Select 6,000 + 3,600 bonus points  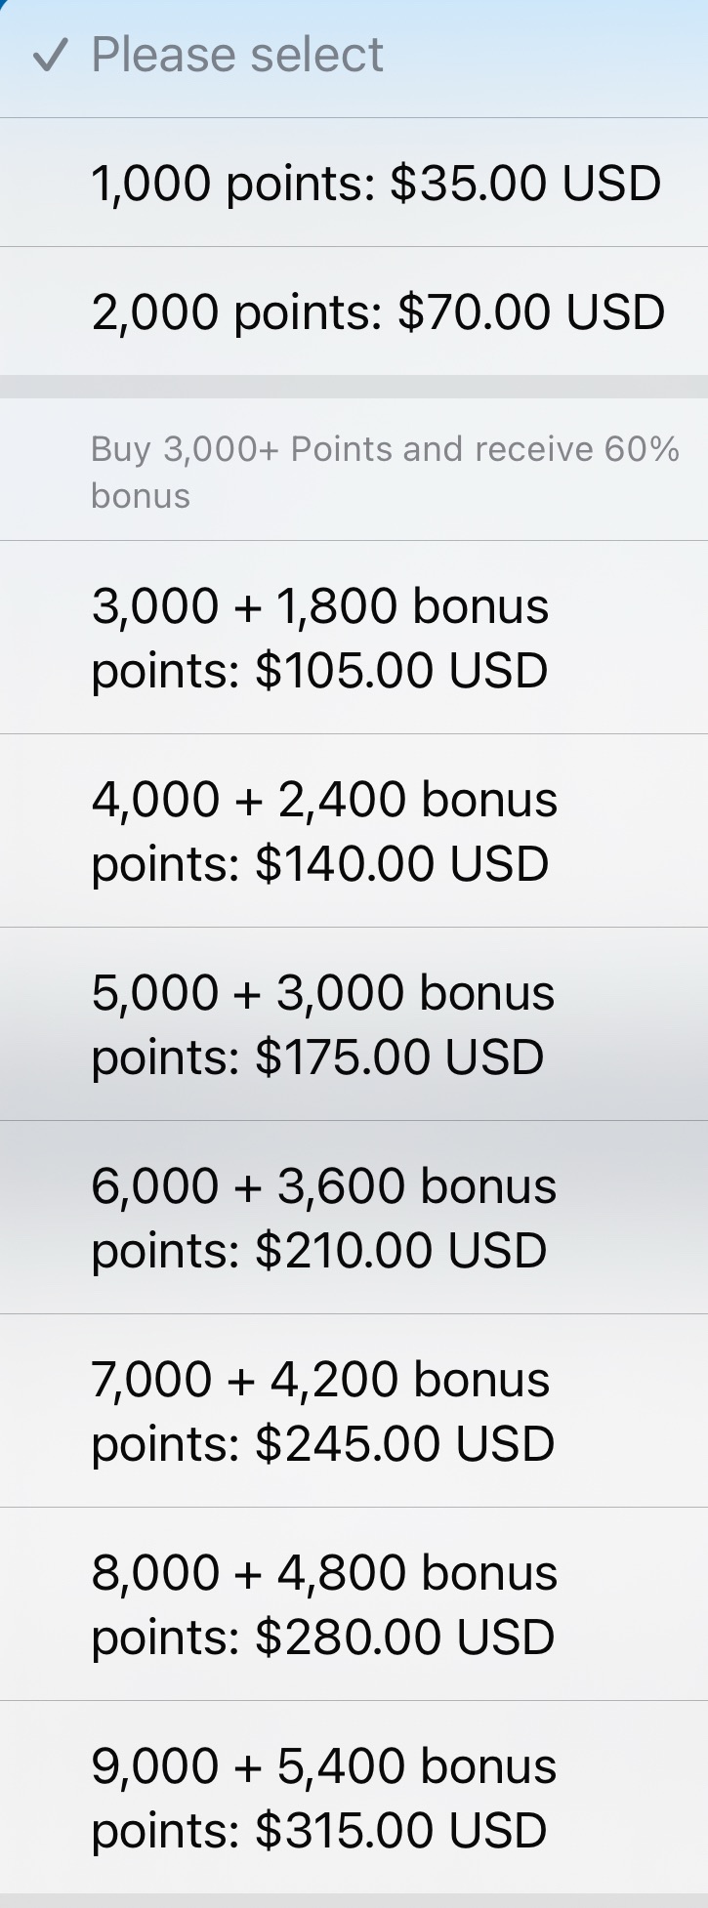pos(323,1218)
